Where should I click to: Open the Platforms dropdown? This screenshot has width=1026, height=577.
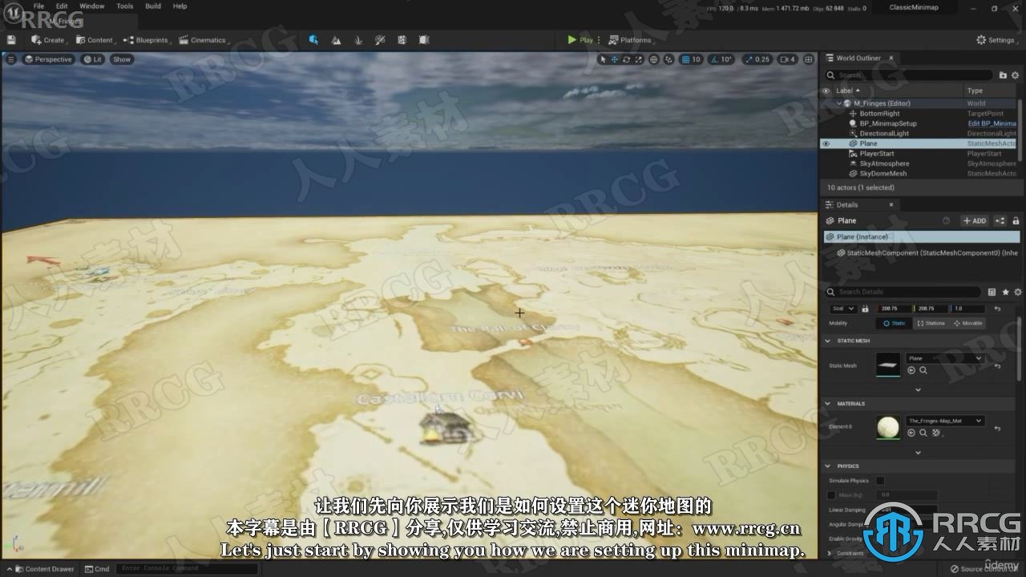(630, 40)
